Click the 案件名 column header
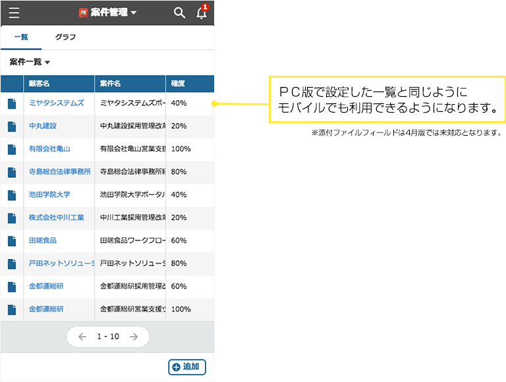 130,84
